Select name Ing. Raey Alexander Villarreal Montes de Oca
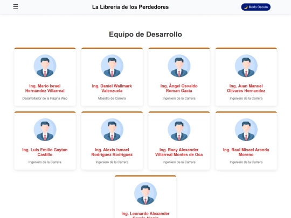 tap(179, 152)
